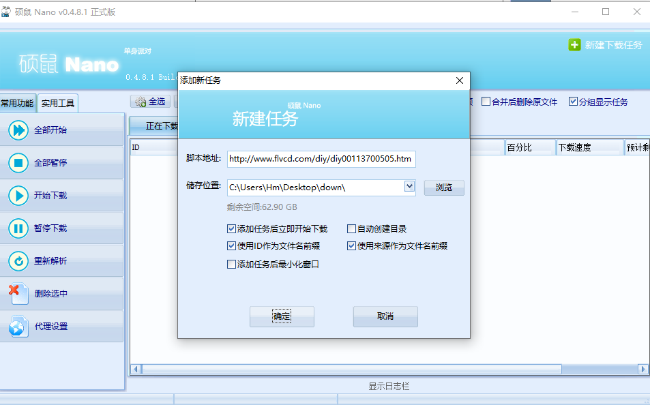The width and height of the screenshot is (650, 405).
Task: Click the 暂停下载 pause icon
Action: [18, 228]
